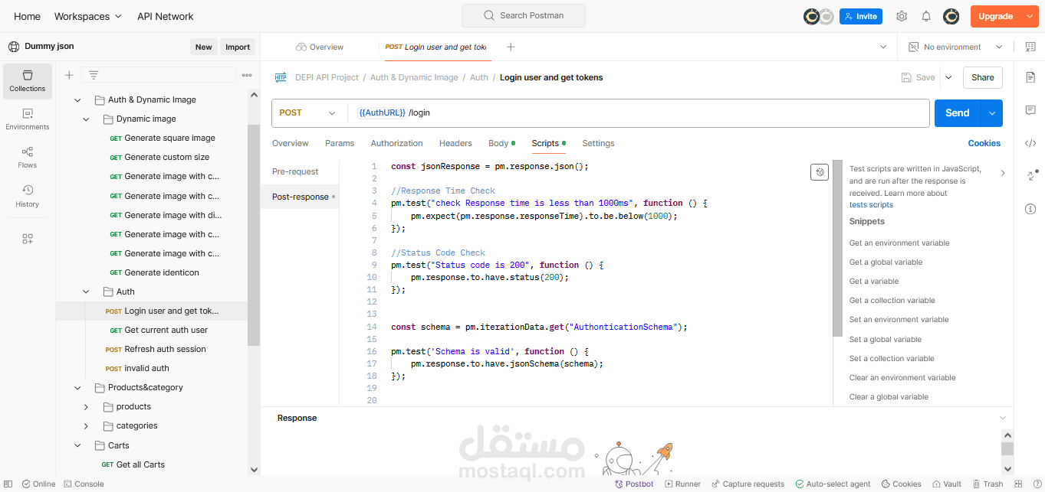Click the Share button
1045x492 pixels.
point(982,77)
